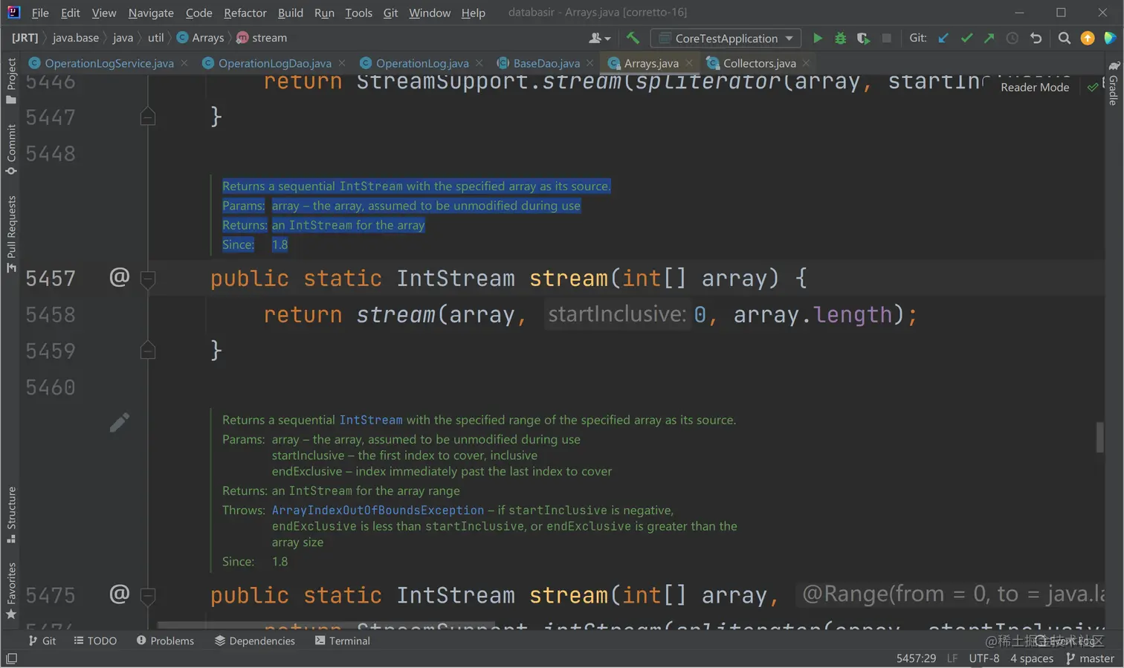The width and height of the screenshot is (1124, 668).
Task: Click the vertical editor scrollbar thumb
Action: 1099,437
